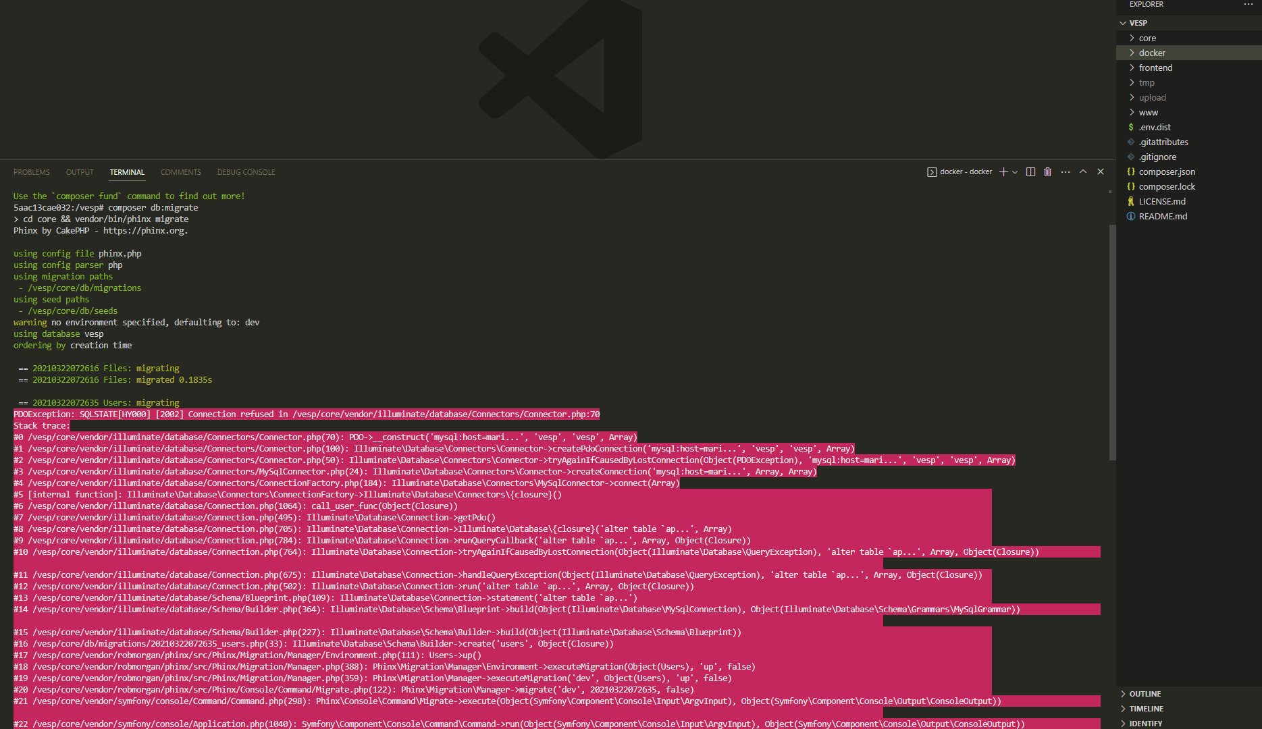Kill terminal using trash icon

(1047, 172)
